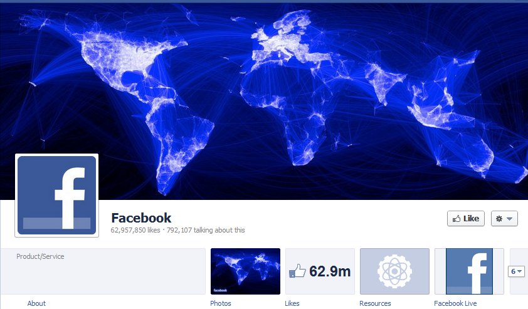Open the dropdown arrow next to gear
This screenshot has height=309, width=528.
[x=510, y=219]
